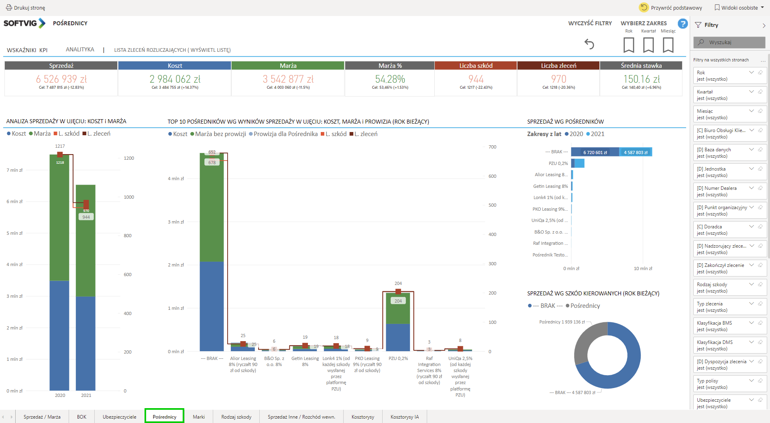Clear the Rok filter with eraser icon
This screenshot has width=770, height=423.
pyautogui.click(x=760, y=73)
